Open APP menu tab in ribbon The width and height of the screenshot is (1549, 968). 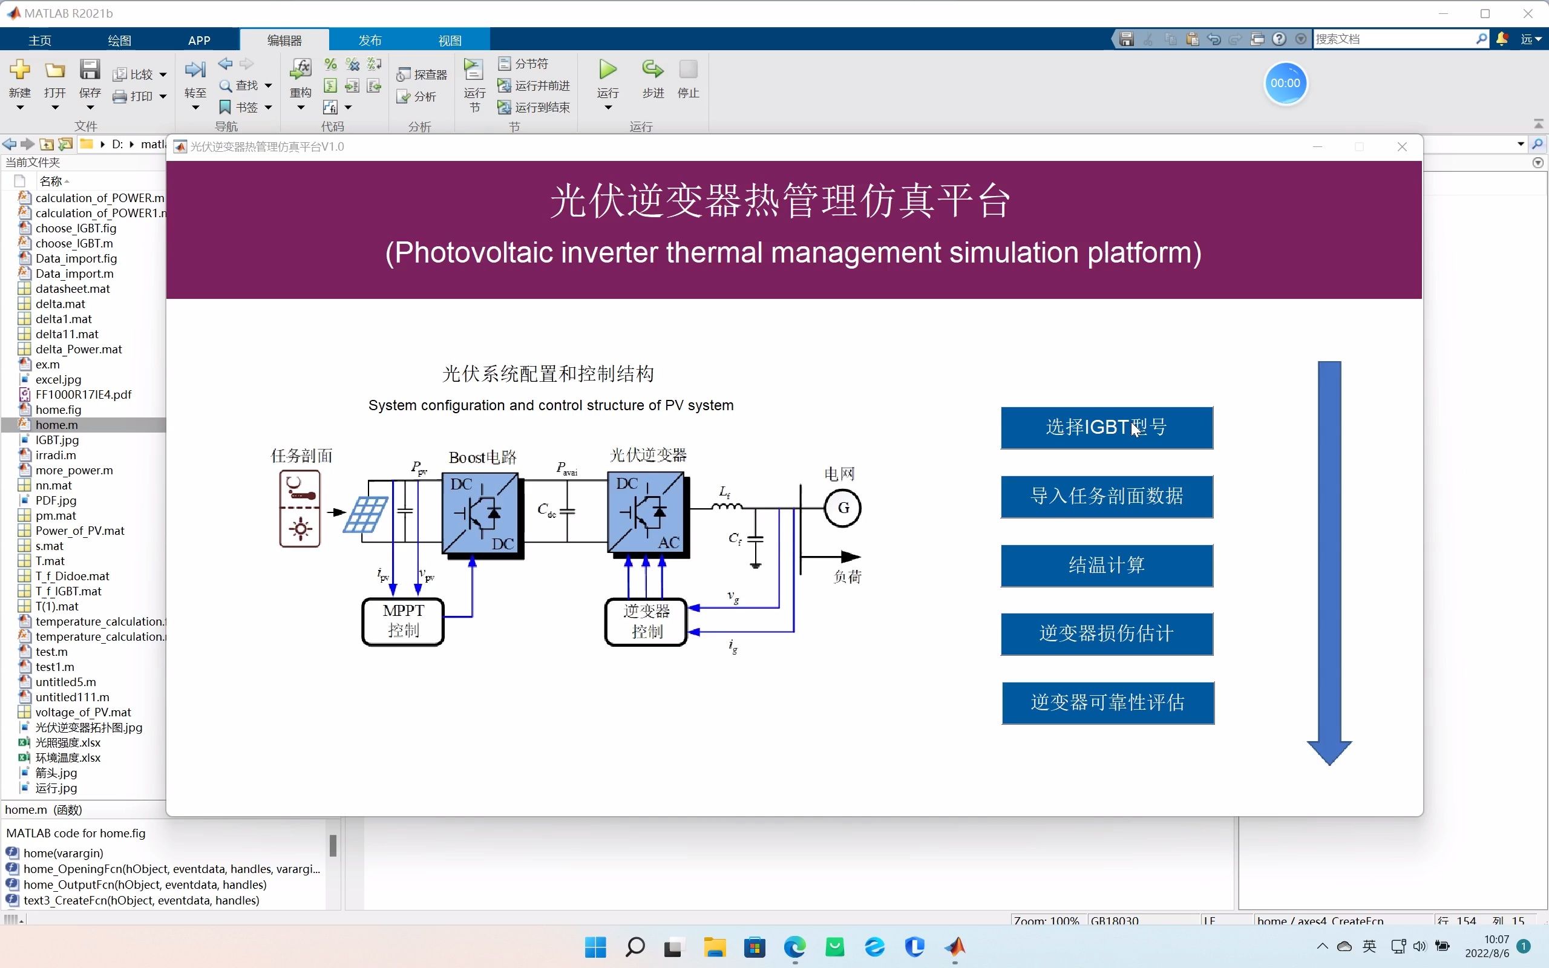click(200, 40)
